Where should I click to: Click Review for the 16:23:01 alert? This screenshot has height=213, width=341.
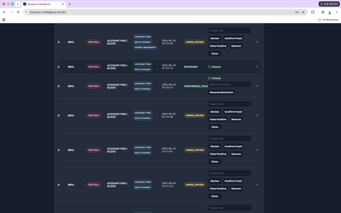click(x=214, y=147)
